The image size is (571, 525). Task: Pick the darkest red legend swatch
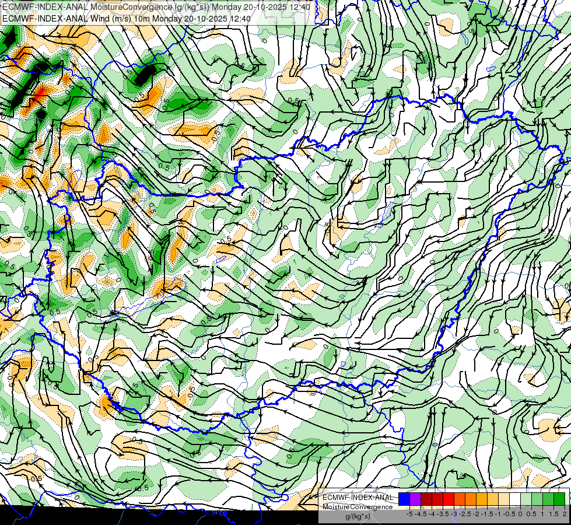click(426, 499)
